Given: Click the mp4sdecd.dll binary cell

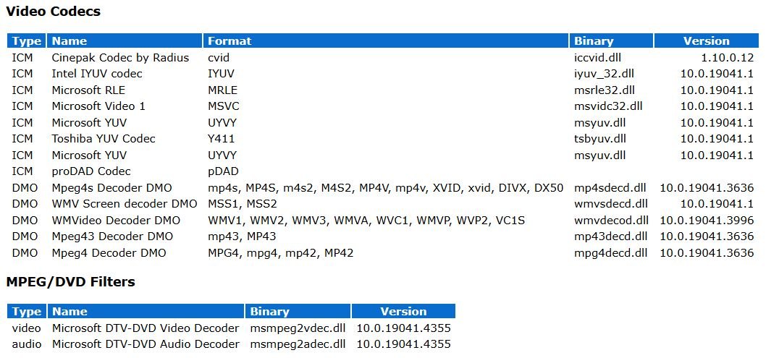Looking at the screenshot, I should coord(610,188).
